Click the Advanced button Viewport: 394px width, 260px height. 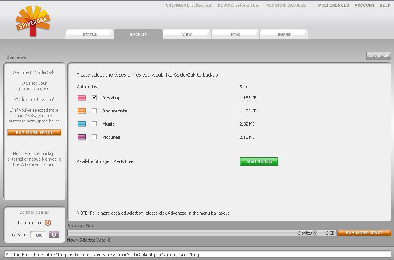coord(378,56)
